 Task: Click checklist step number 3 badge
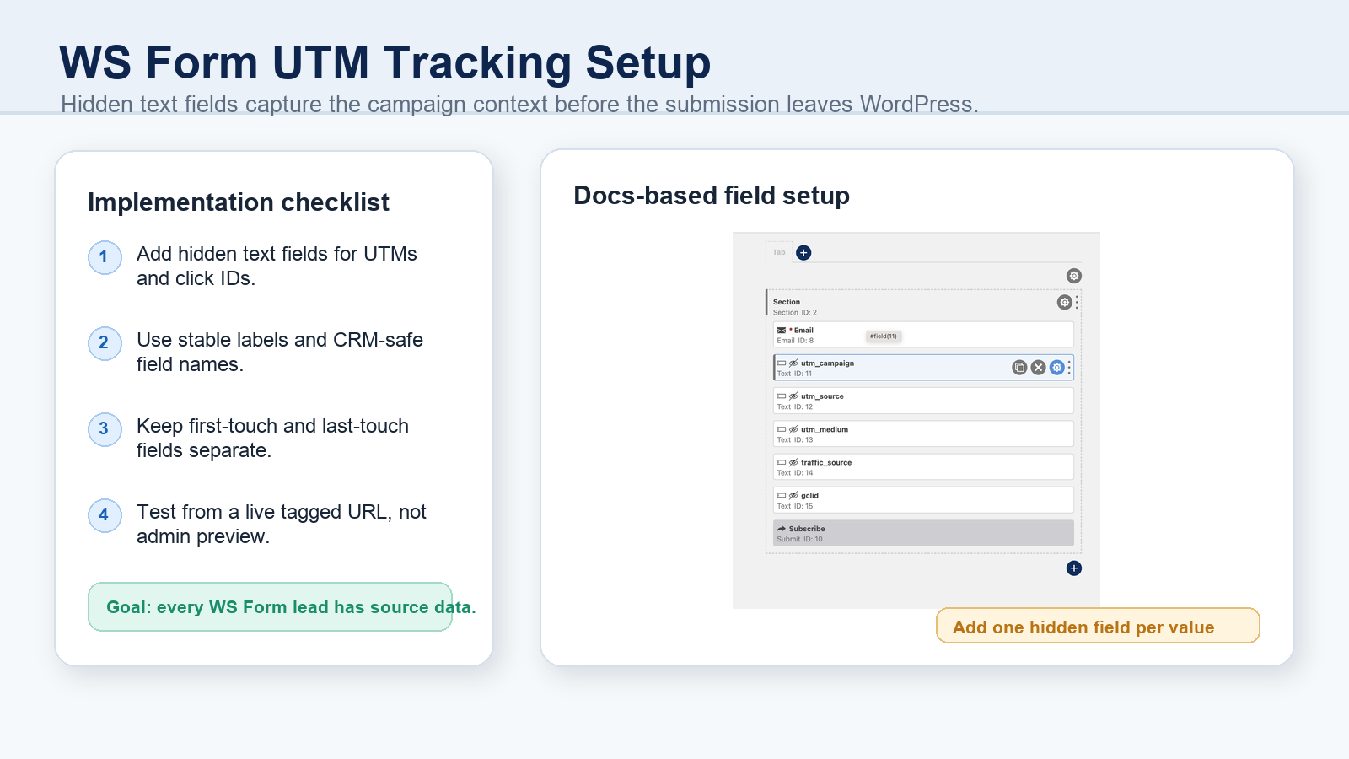105,428
